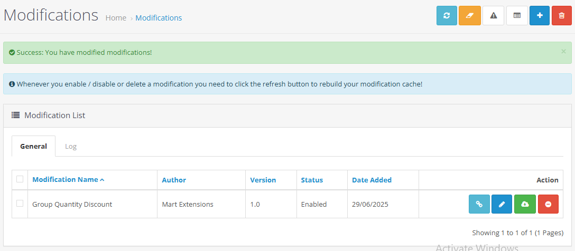Click the white list view button
Viewport: 575px width, 251px height.
tap(517, 16)
